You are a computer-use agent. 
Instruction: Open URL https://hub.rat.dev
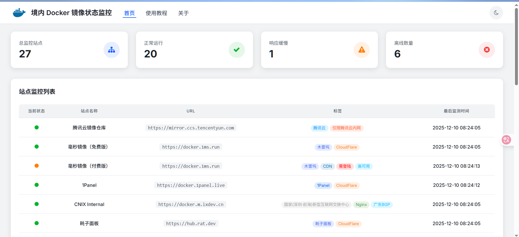[191, 224]
